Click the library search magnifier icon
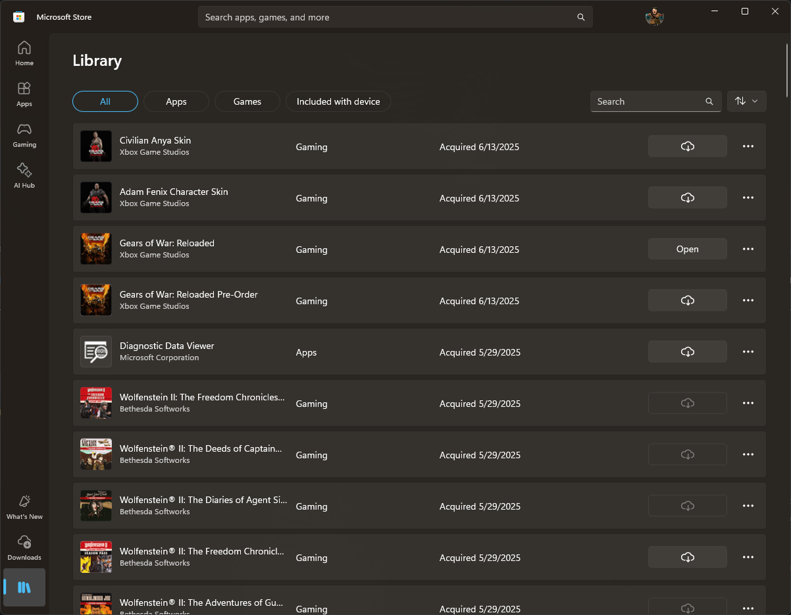 click(709, 101)
